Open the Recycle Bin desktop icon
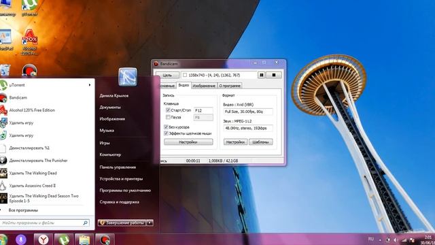This screenshot has height=245, width=435. click(5, 70)
